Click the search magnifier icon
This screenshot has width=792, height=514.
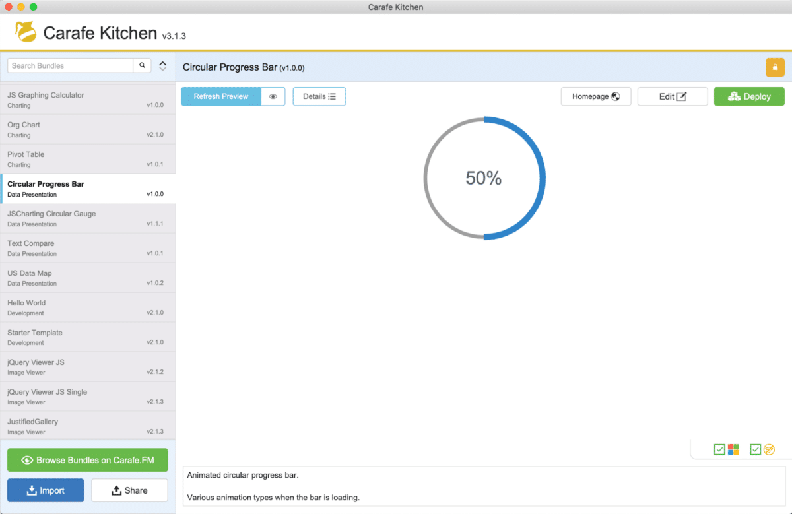(142, 65)
